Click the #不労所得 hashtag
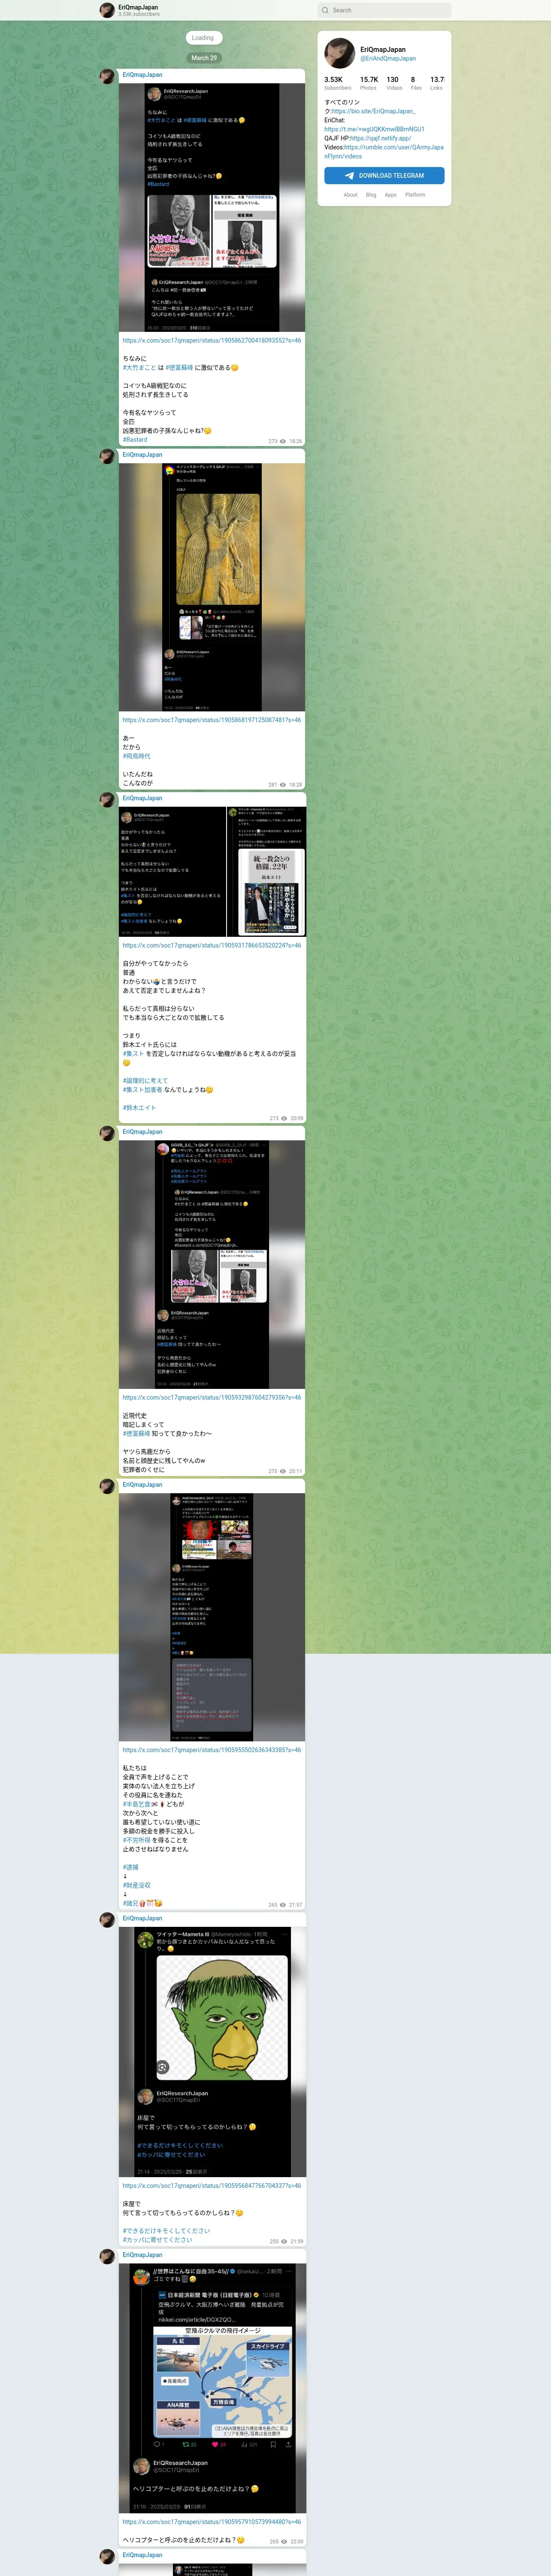Viewport: 551px width, 2576px height. click(137, 1840)
